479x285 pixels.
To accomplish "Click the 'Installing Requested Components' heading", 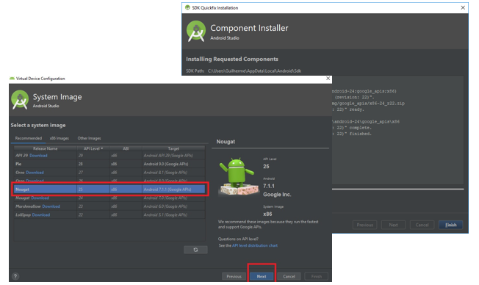I will tap(232, 59).
